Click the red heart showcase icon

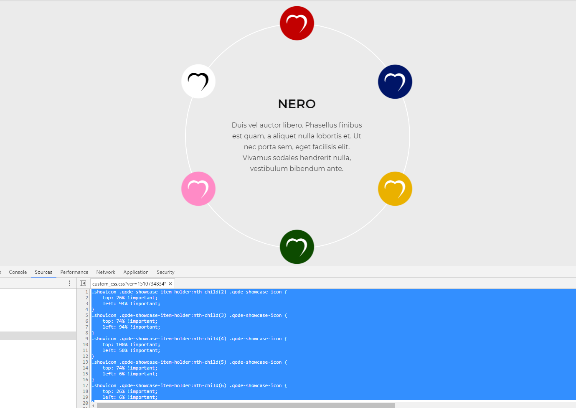click(297, 23)
